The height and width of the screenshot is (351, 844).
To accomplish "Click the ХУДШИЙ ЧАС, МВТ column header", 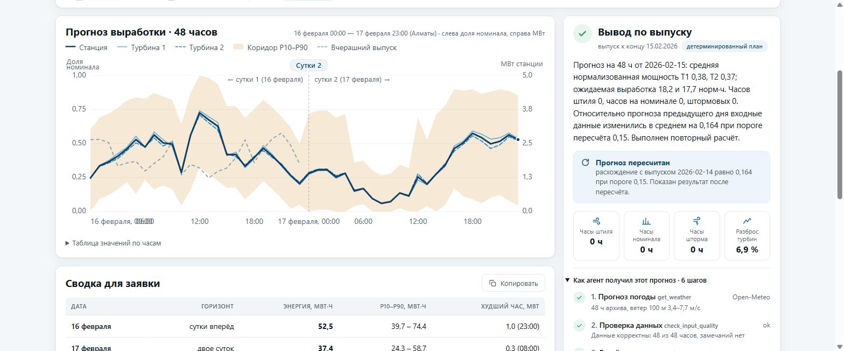I will (x=510, y=306).
